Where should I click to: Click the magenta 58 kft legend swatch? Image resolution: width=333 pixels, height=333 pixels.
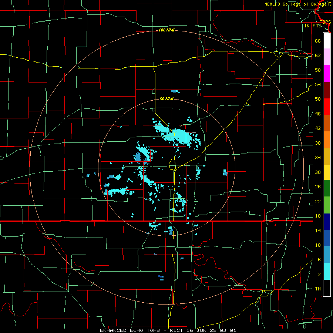click(x=327, y=74)
